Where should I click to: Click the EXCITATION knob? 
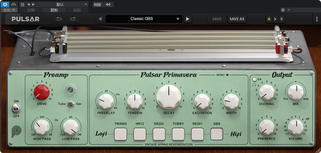tap(202, 101)
